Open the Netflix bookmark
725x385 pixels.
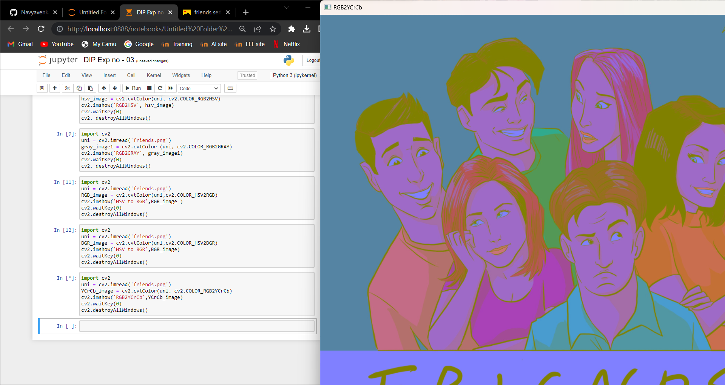(x=287, y=44)
